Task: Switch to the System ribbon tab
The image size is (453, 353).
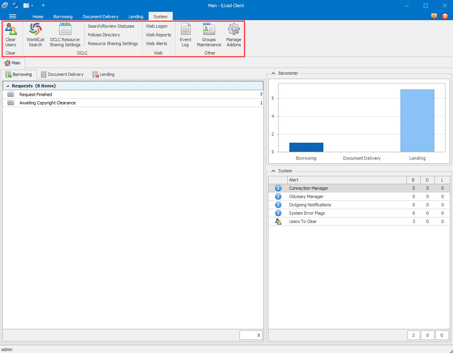Action: [x=160, y=16]
